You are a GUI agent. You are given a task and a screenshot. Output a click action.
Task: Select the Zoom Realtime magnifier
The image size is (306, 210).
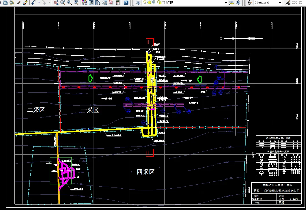coord(63,3)
